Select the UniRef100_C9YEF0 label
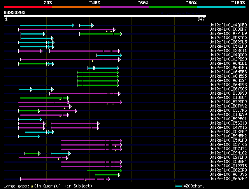 coord(228,158)
